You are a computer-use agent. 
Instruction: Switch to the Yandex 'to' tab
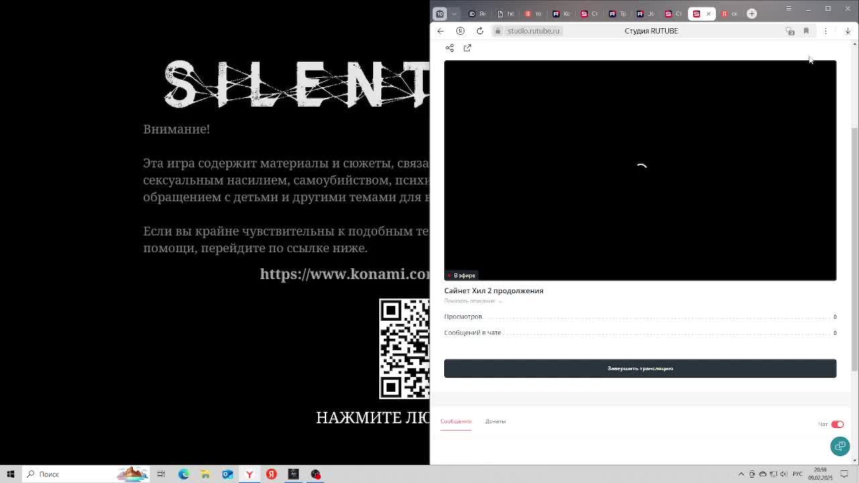[x=533, y=13]
